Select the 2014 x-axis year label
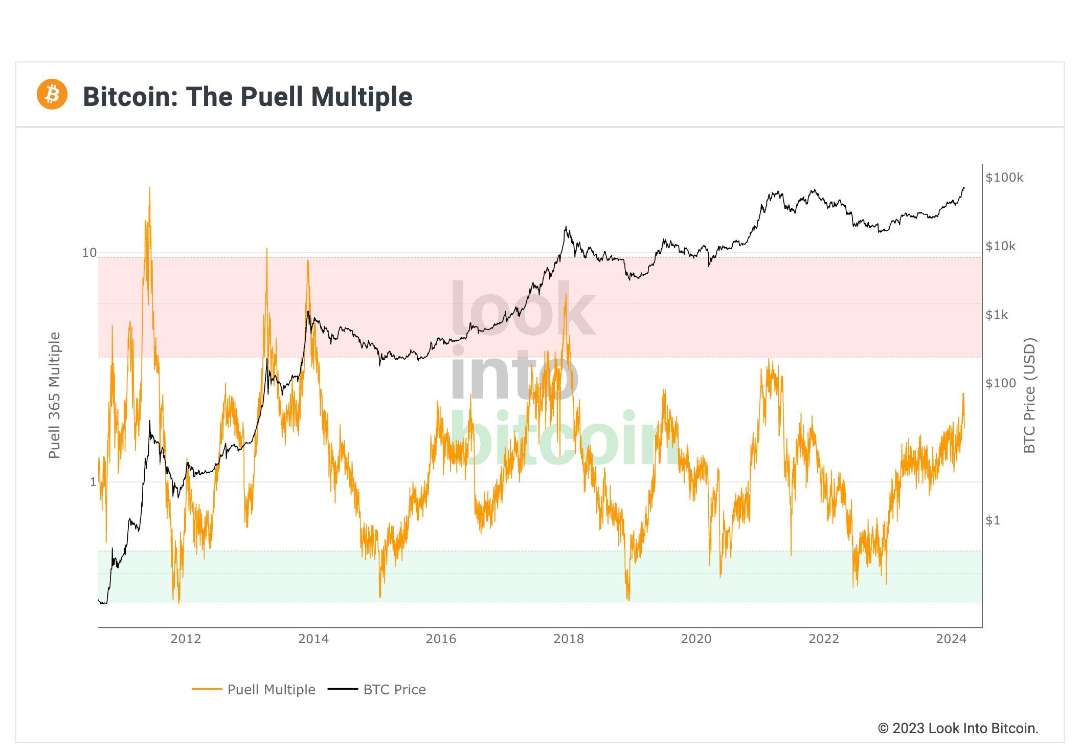The height and width of the screenshot is (747, 1080). 313,639
